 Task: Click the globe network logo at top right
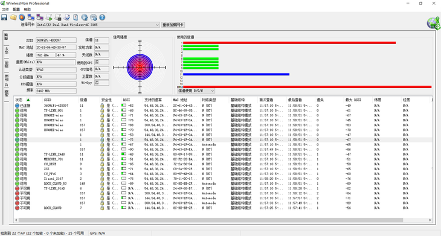[433, 24]
